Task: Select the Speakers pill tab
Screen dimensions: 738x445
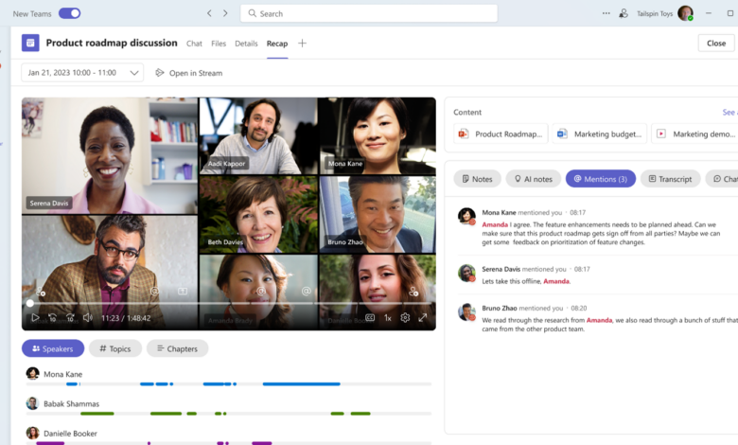Action: point(53,348)
